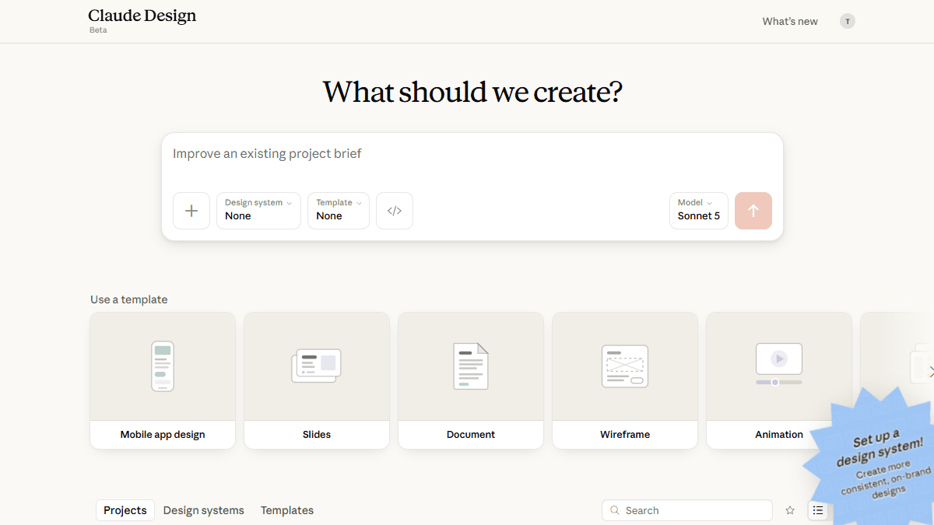Choose the Document template label

point(471,435)
